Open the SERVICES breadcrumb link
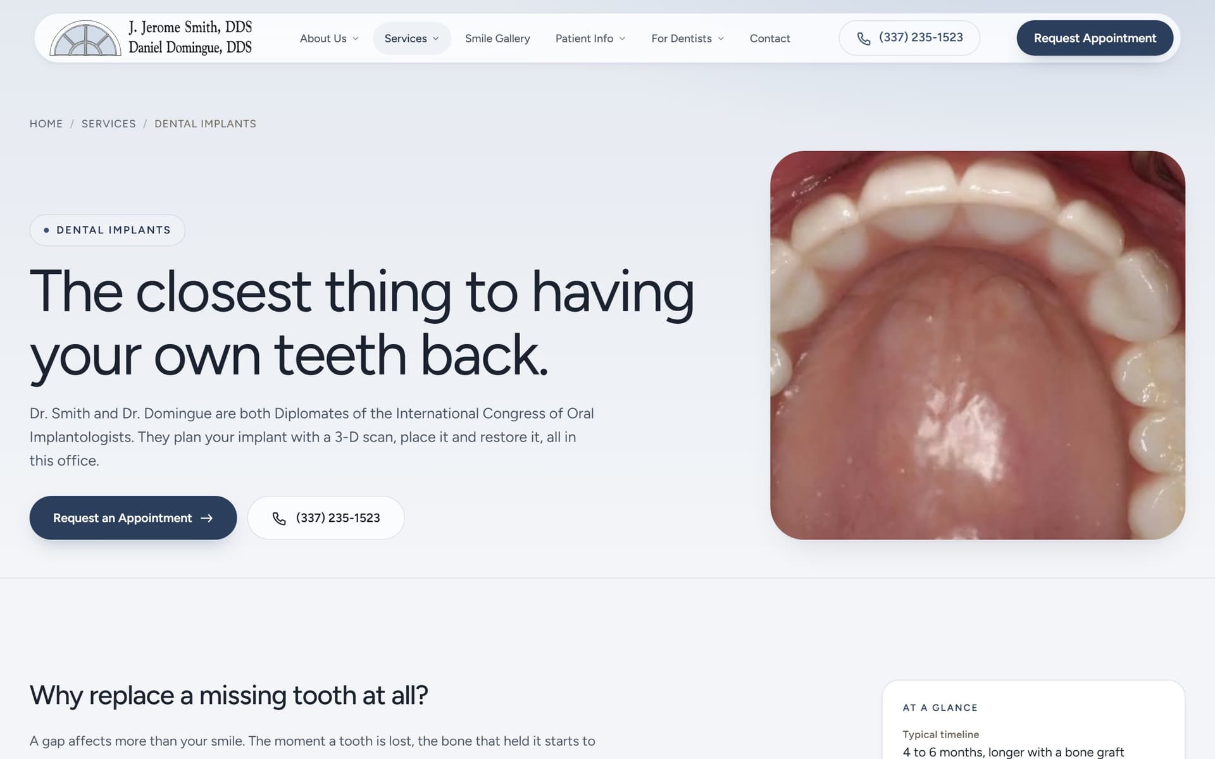Viewport: 1215px width, 759px height. pyautogui.click(x=109, y=124)
